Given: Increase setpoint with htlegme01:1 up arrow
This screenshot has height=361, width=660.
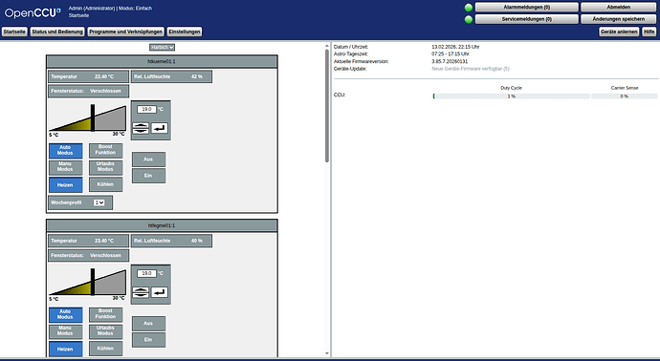Looking at the screenshot, I should [x=141, y=290].
